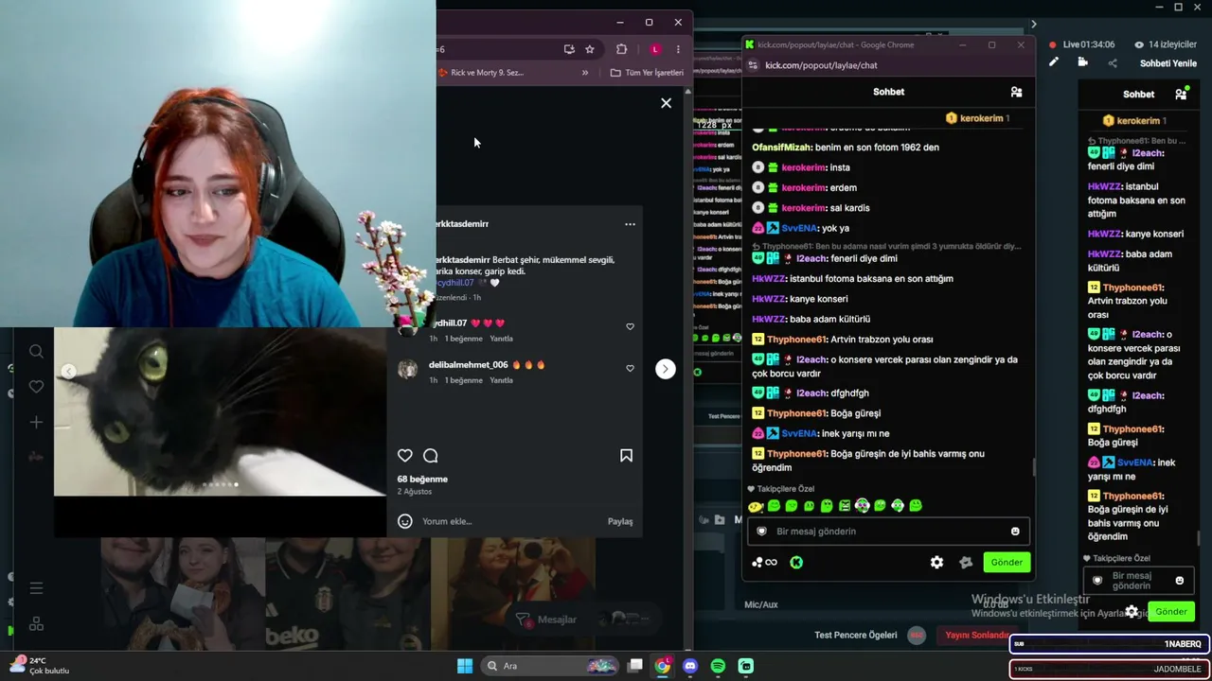The image size is (1212, 681).
Task: Open the Instagram sidebar hamburger menu
Action: point(36,588)
